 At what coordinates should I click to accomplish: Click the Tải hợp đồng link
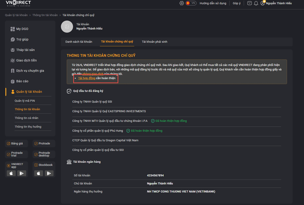[x=87, y=78]
